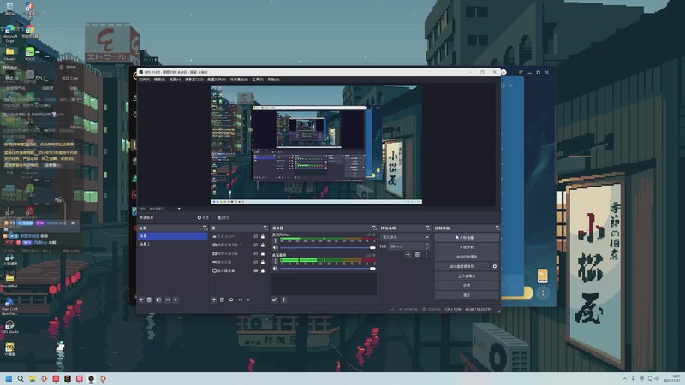Undock the Audio Mixer panel via float icon
Screen dimensions: 685x385
point(374,228)
